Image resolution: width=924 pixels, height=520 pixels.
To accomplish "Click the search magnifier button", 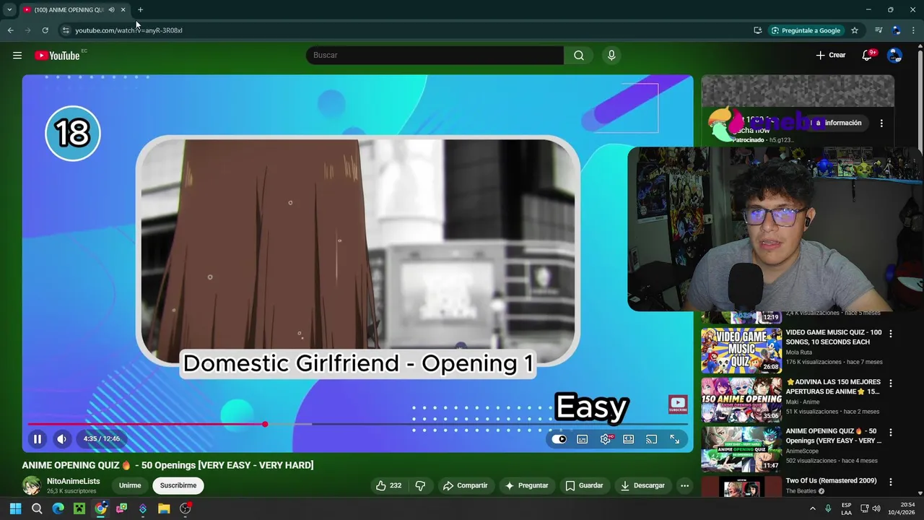I will (x=579, y=56).
